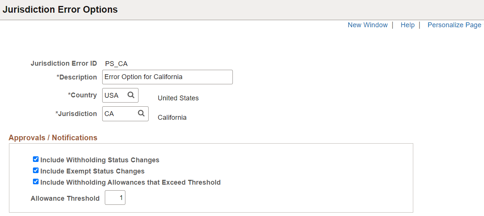484x216 pixels.
Task: Click the PS_CA error ID value
Action: click(116, 64)
